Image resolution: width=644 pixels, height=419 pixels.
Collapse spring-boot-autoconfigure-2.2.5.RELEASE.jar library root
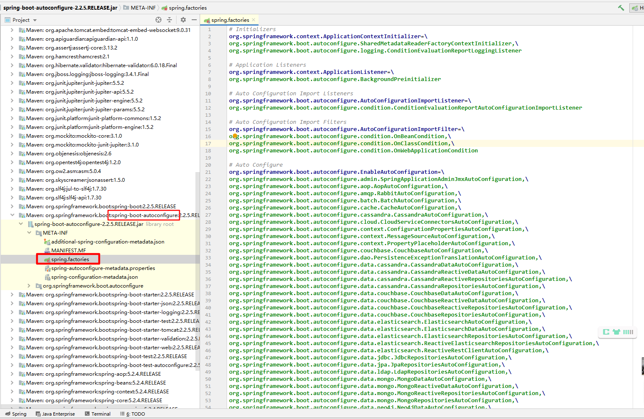21,224
